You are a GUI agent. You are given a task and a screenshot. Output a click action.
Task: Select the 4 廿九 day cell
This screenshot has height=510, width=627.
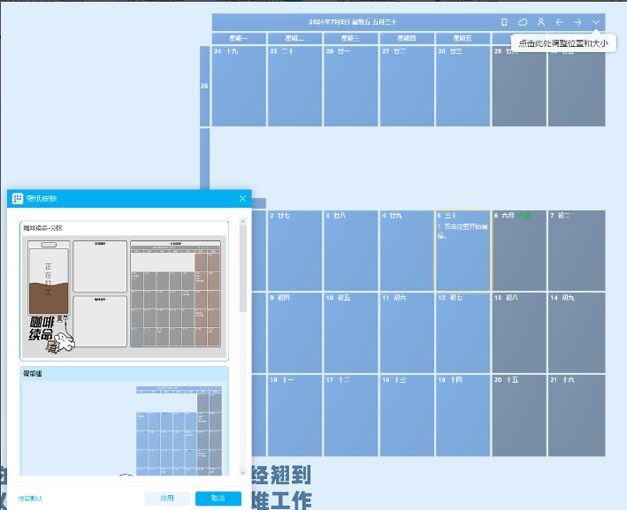(x=407, y=251)
